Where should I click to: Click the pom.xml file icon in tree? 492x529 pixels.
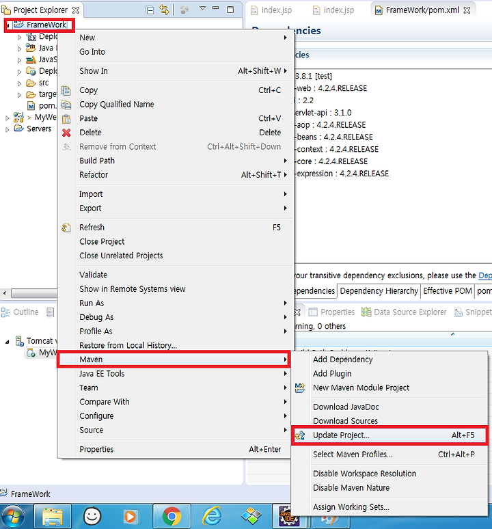click(31, 106)
